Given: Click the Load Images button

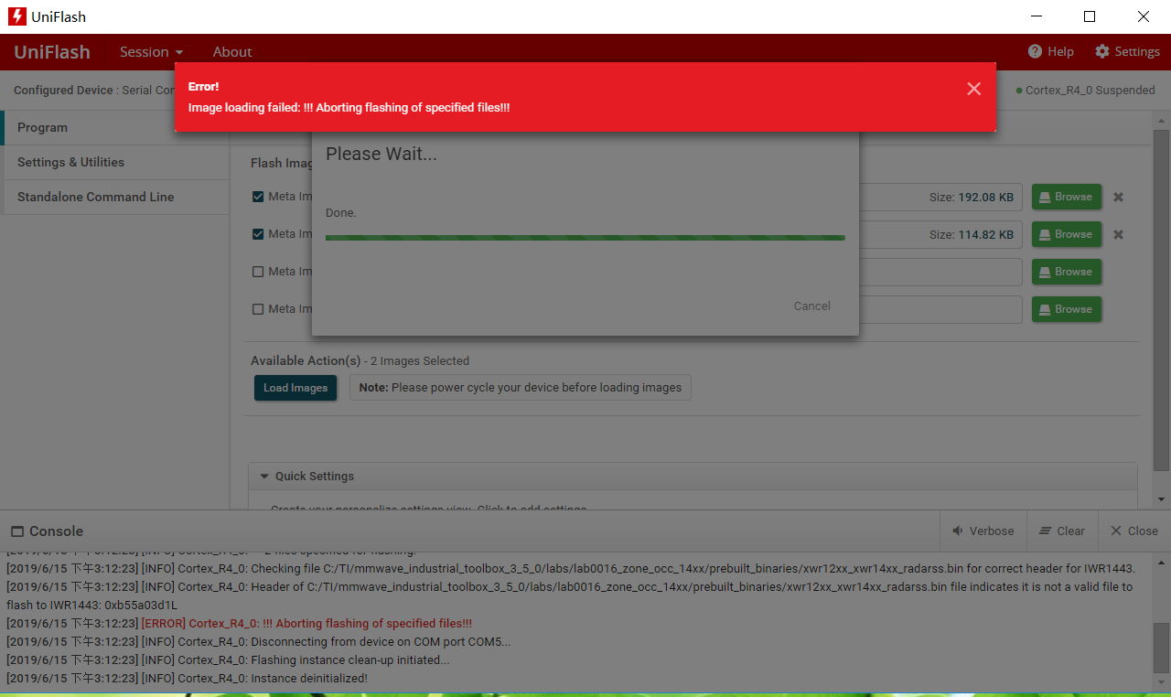Looking at the screenshot, I should pos(295,388).
